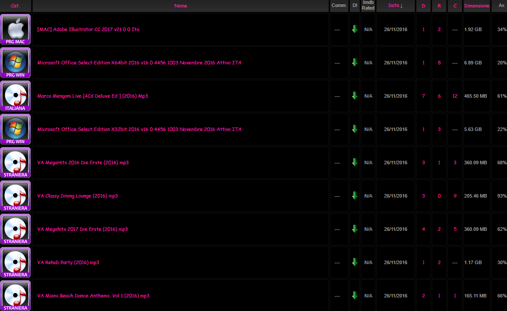Click N/A Imdb rating in Marco Mengoni row
This screenshot has height=311, width=507.
[x=368, y=96]
